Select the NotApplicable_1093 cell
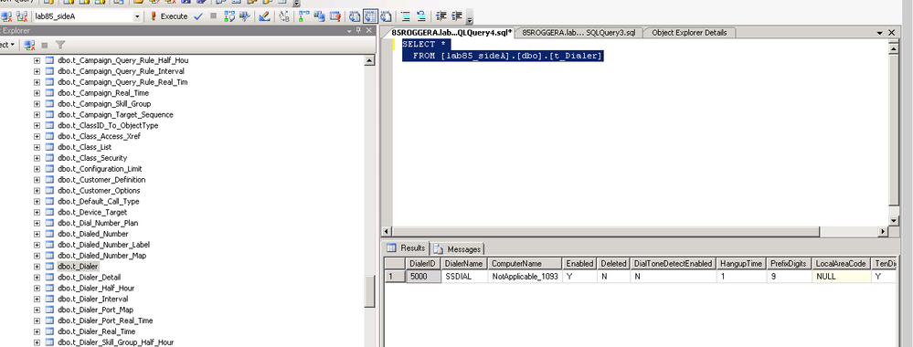 point(525,277)
